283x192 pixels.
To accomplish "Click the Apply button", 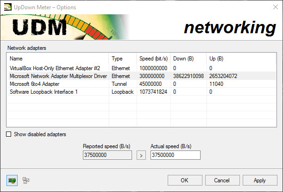I will click(260, 180).
